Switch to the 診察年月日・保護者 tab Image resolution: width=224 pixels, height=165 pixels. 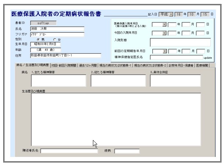tap(181, 65)
